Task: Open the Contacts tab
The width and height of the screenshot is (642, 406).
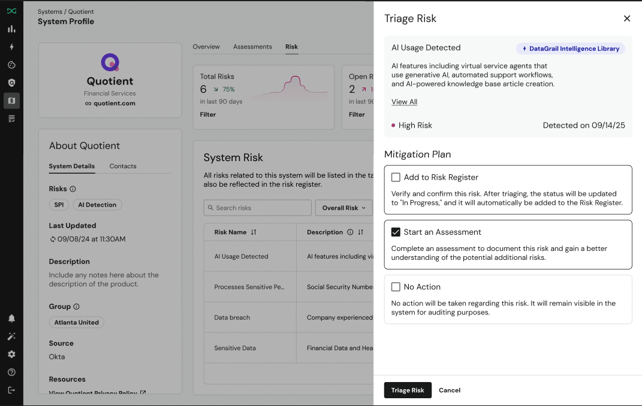Action: coord(123,166)
